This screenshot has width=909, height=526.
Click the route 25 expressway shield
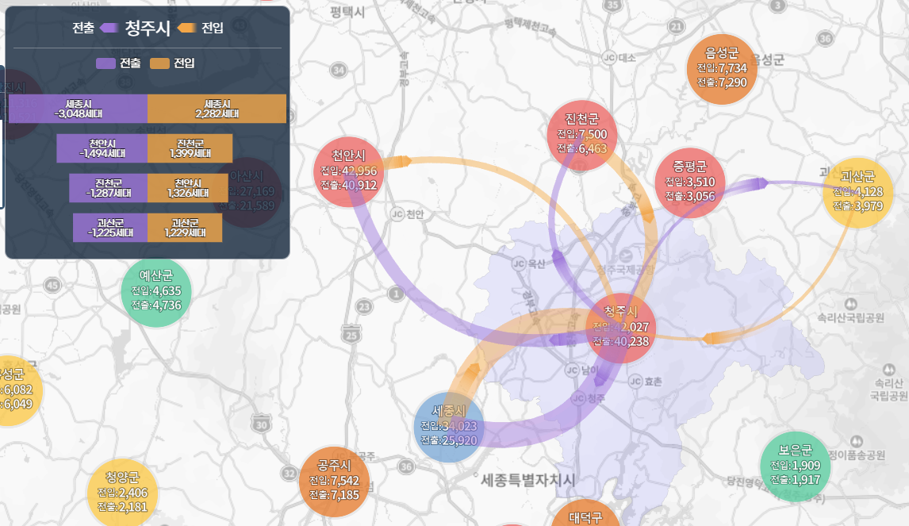[351, 335]
